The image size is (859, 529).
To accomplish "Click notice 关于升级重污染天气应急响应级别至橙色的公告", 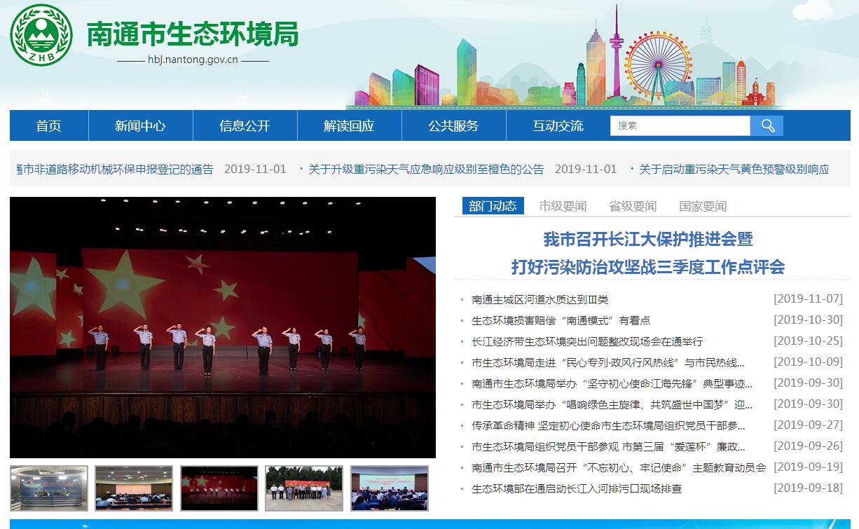I will (x=426, y=170).
